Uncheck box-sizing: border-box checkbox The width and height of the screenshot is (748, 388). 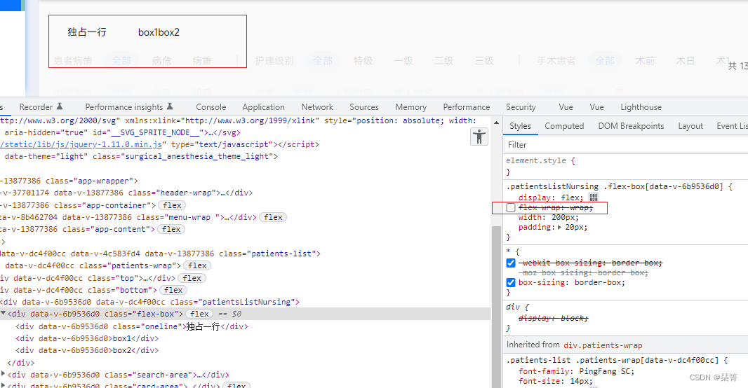[x=511, y=282]
